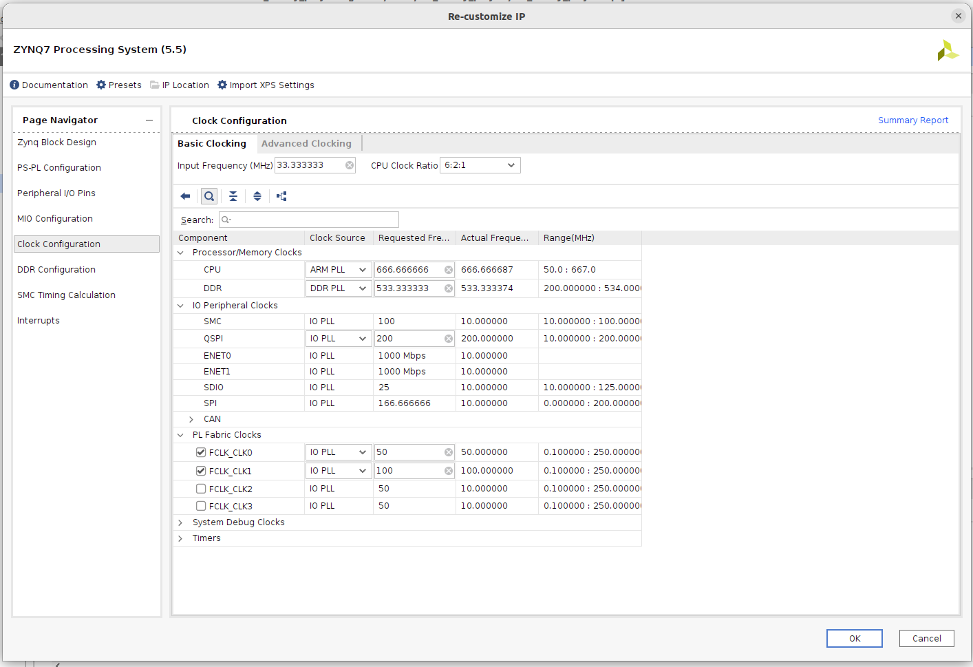The width and height of the screenshot is (973, 667).
Task: Select the SDIO row
Action: [407, 388]
